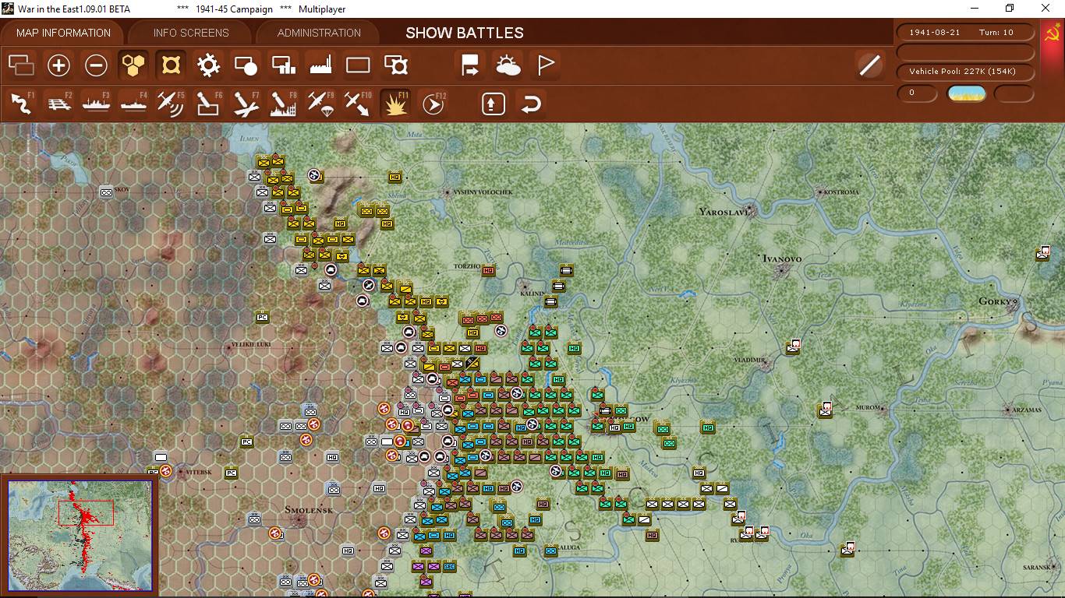Click the flag with arrow icon
The width and height of the screenshot is (1065, 598).
[470, 65]
